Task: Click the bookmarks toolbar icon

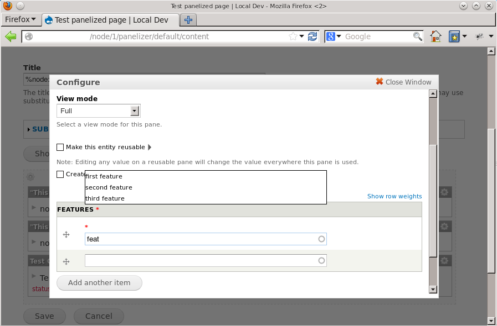Action: pos(454,36)
